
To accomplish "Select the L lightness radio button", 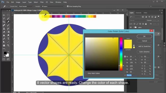I will (140, 57).
